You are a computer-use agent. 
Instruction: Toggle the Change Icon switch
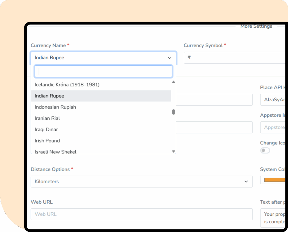click(265, 150)
